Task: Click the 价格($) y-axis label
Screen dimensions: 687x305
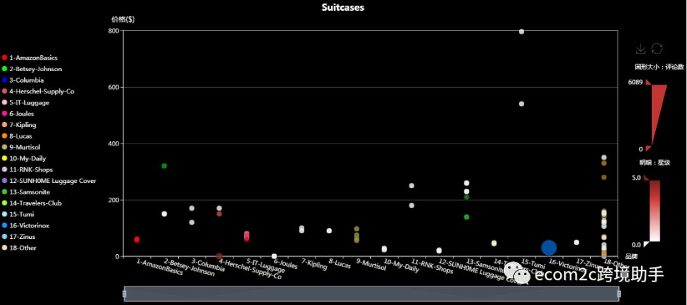Action: [x=123, y=19]
